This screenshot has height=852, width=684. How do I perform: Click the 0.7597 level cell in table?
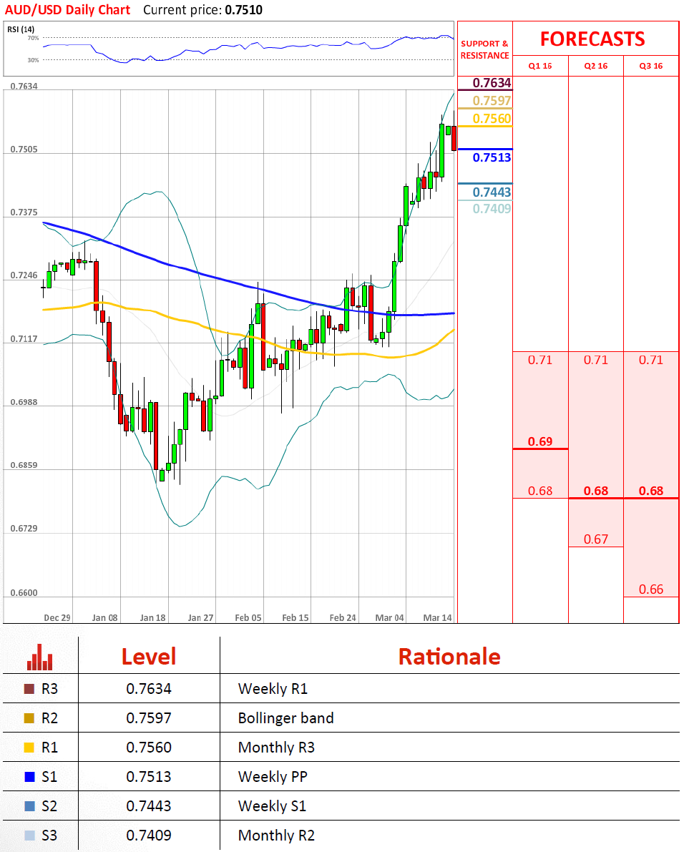click(x=149, y=718)
